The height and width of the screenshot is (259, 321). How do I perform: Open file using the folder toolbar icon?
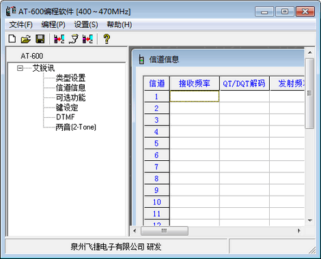26,39
